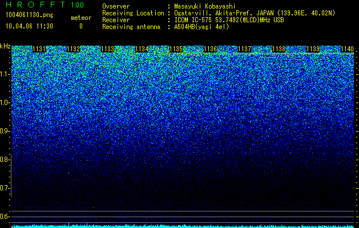This screenshot has height=228, width=359.
Task: Click the 1140 time marker
Action: click(x=347, y=49)
